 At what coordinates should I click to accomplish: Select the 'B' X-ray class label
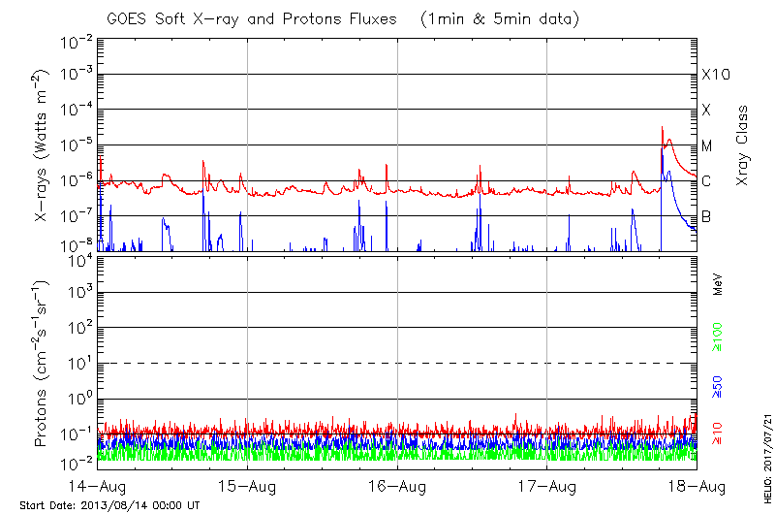click(706, 216)
